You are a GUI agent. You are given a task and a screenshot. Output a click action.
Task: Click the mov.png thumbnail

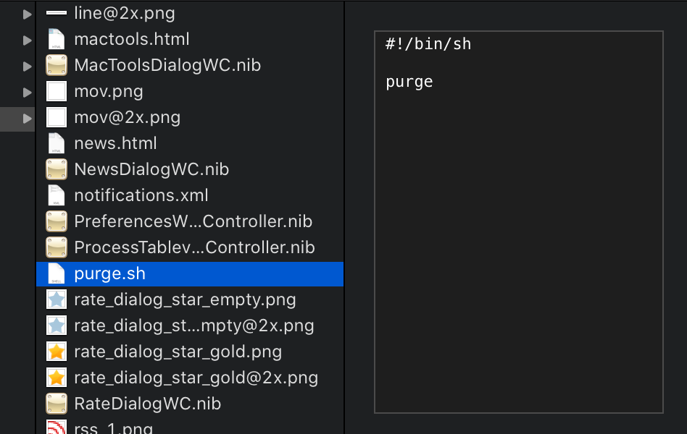pos(57,91)
